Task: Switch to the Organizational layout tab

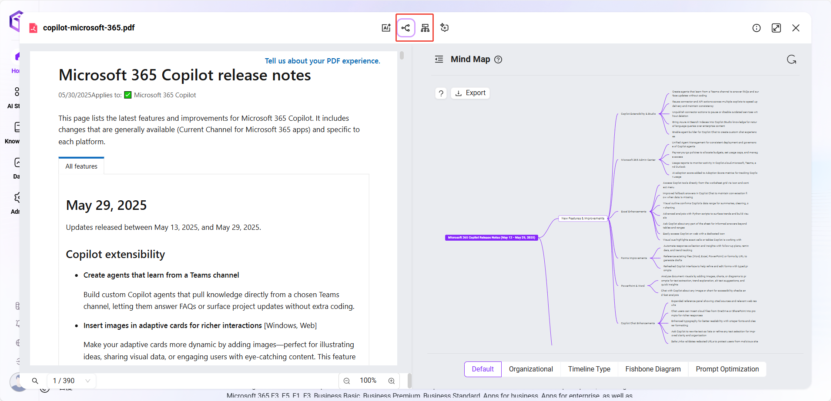Action: click(531, 369)
